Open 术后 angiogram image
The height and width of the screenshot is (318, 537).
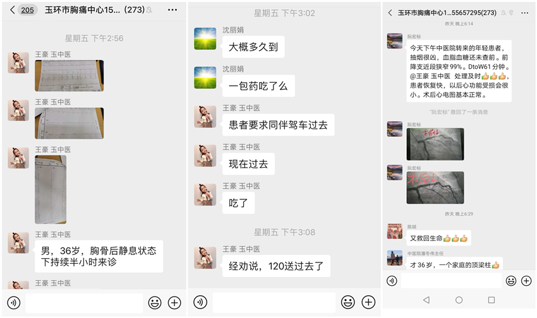pyautogui.click(x=435, y=188)
